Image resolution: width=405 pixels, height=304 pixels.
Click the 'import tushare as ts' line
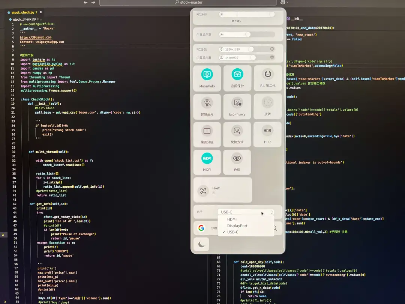(x=38, y=60)
